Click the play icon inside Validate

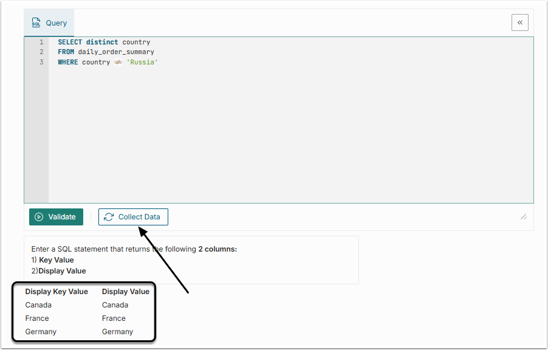(39, 217)
